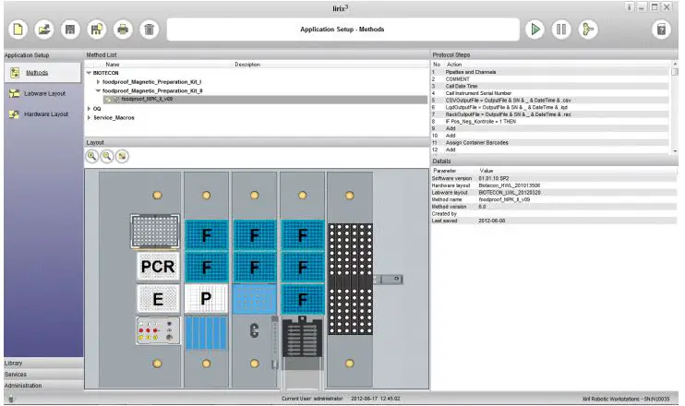Viewport: 685px width, 406px height.
Task: Select step 11 Assign Container Barcodes
Action: pyautogui.click(x=550, y=143)
